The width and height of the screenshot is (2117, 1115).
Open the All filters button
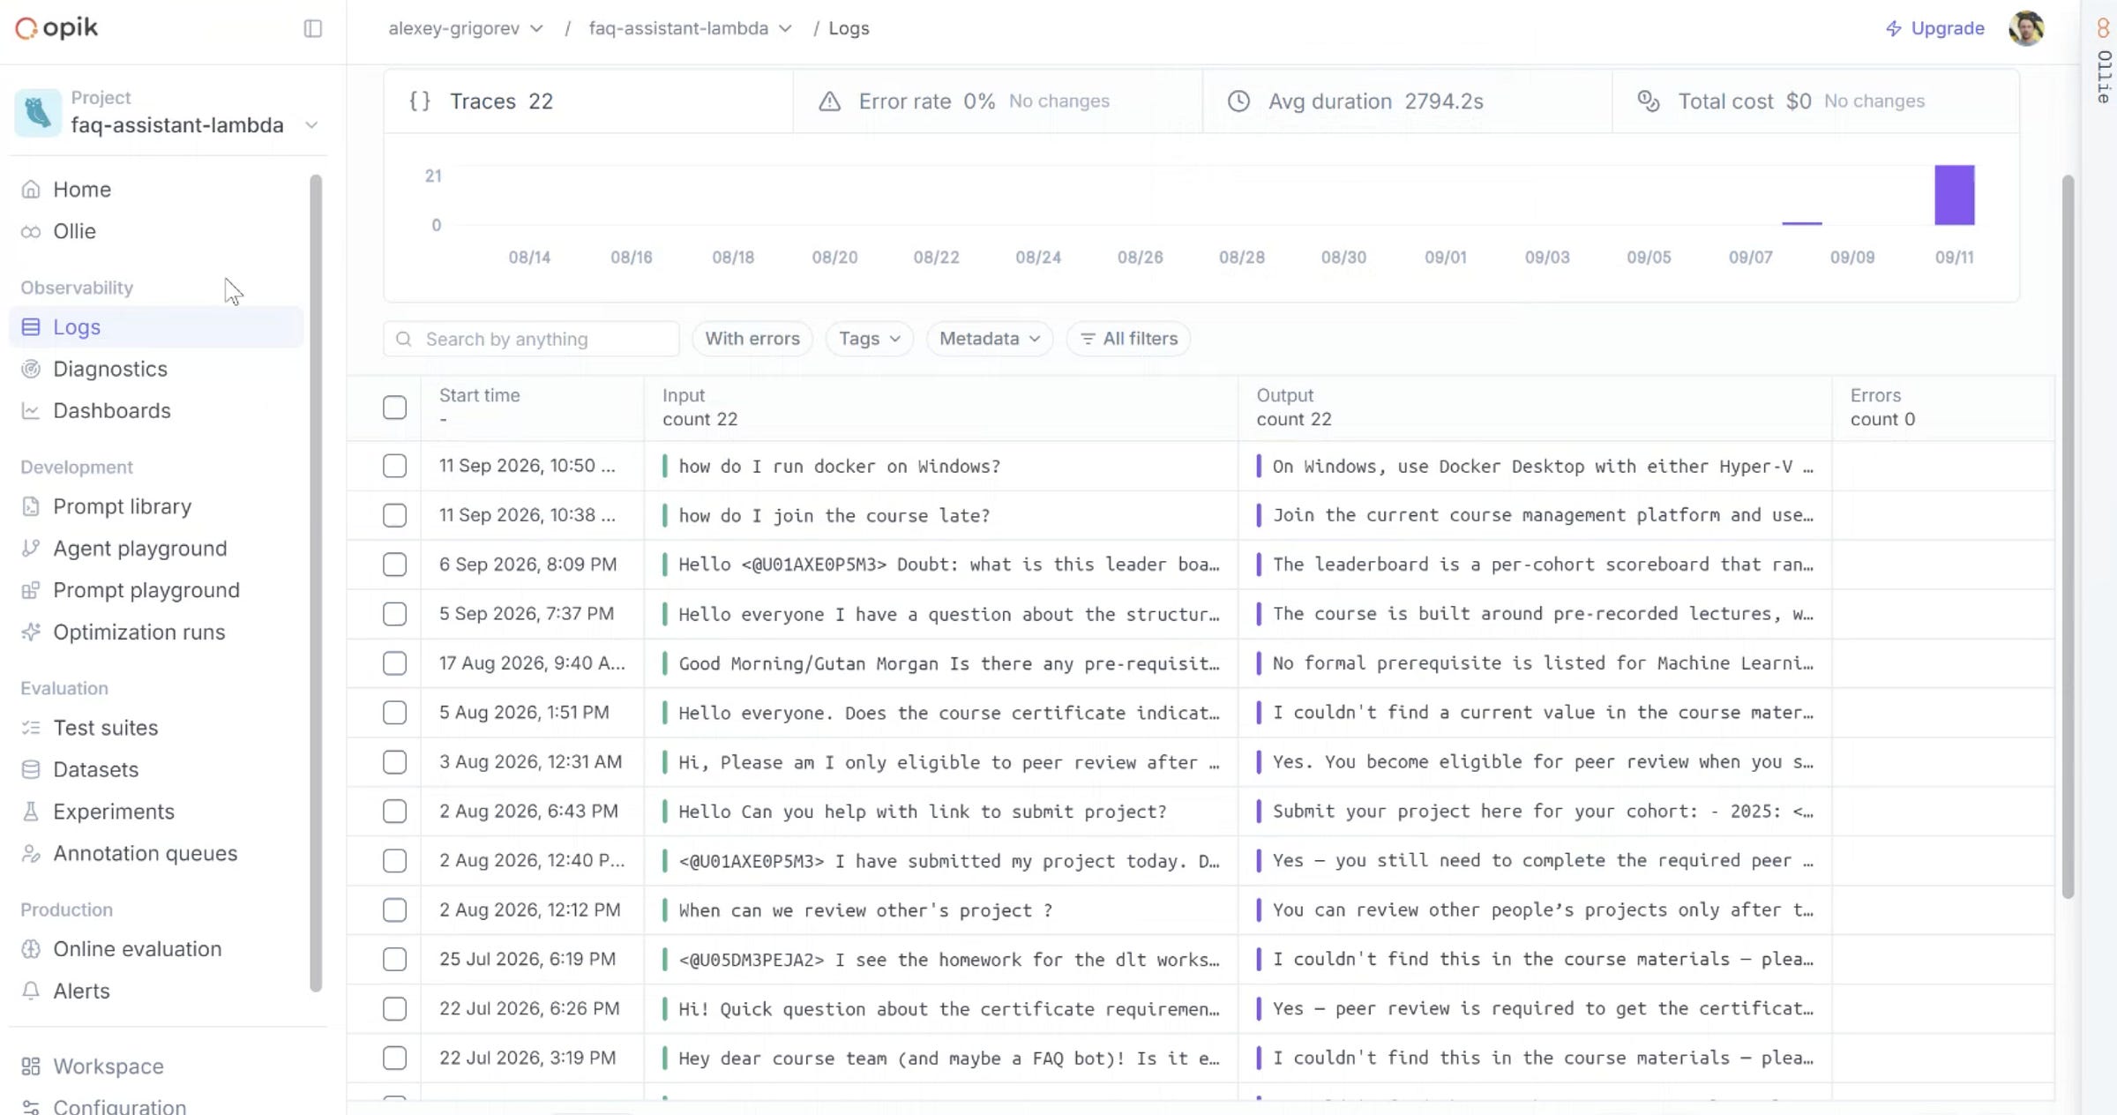[1128, 339]
